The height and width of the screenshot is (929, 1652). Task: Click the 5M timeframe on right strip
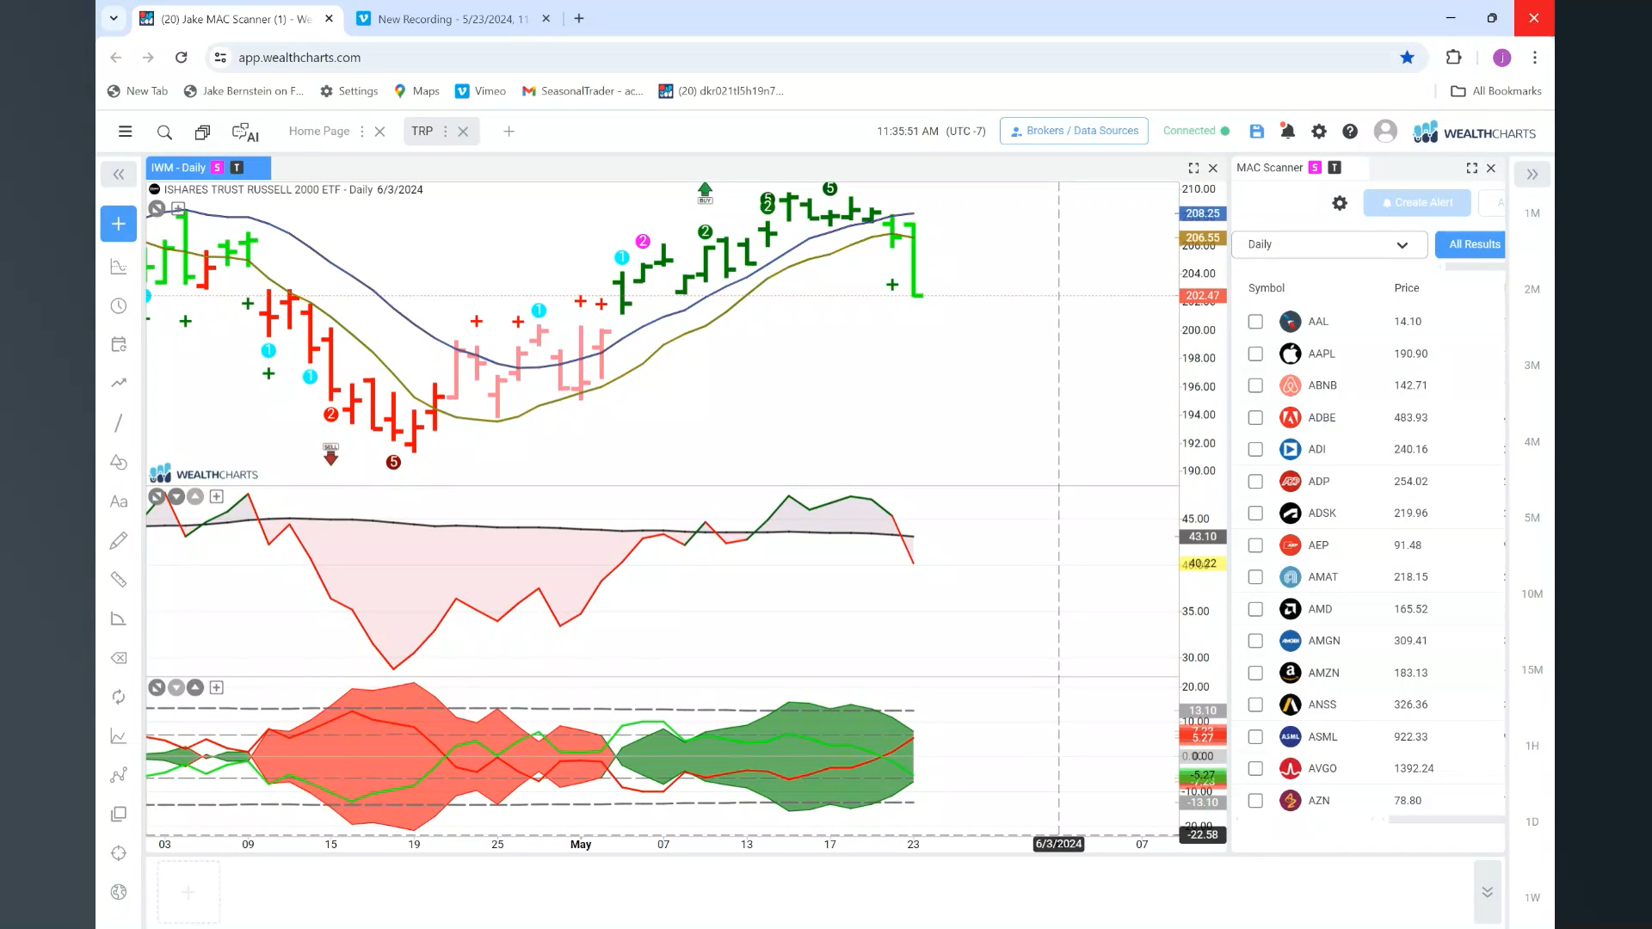1532,518
